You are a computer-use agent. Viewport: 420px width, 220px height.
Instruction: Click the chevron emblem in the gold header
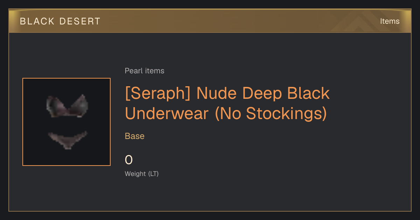(x=360, y=22)
